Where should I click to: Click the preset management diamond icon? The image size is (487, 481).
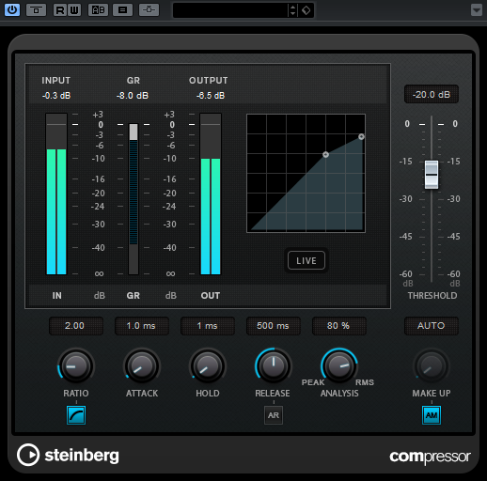pyautogui.click(x=306, y=10)
